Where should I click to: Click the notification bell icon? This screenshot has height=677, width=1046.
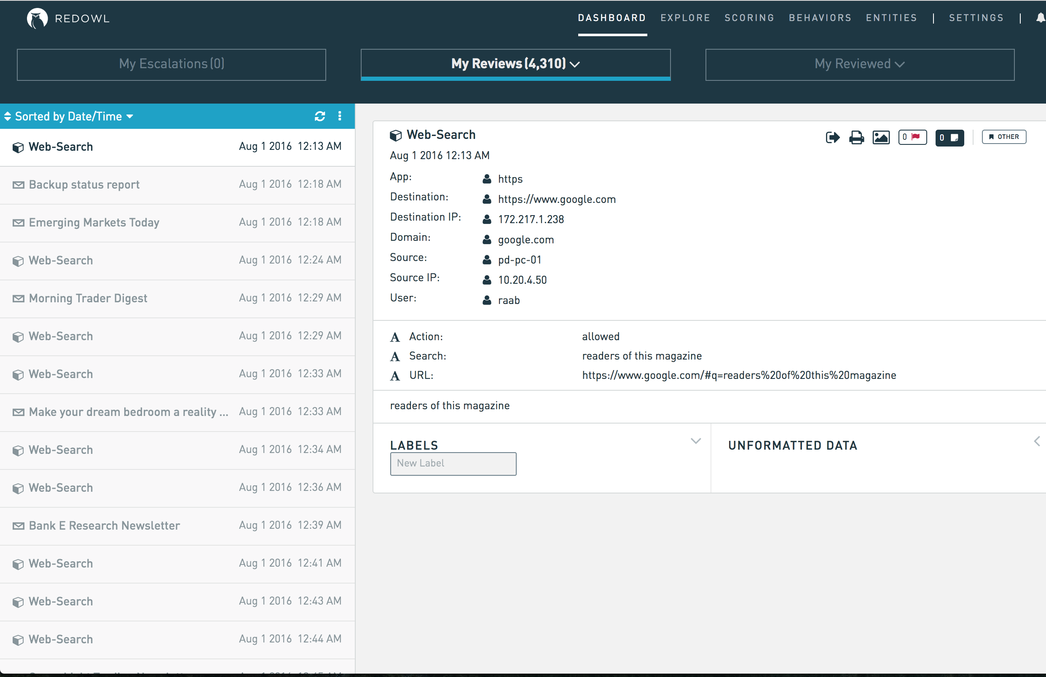[1040, 18]
